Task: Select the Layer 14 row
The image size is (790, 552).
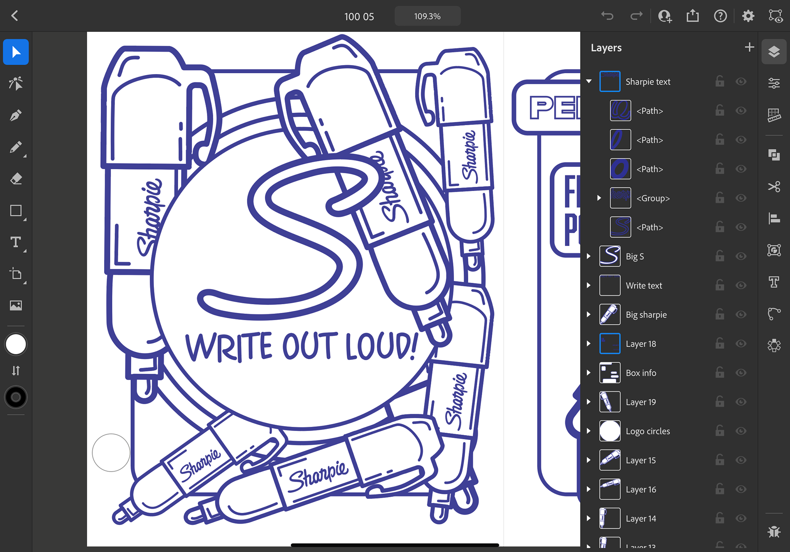Action: point(669,518)
